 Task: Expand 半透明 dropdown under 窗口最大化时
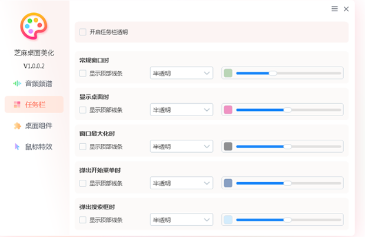181,147
